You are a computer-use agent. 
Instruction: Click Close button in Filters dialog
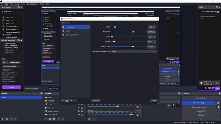(x=154, y=101)
